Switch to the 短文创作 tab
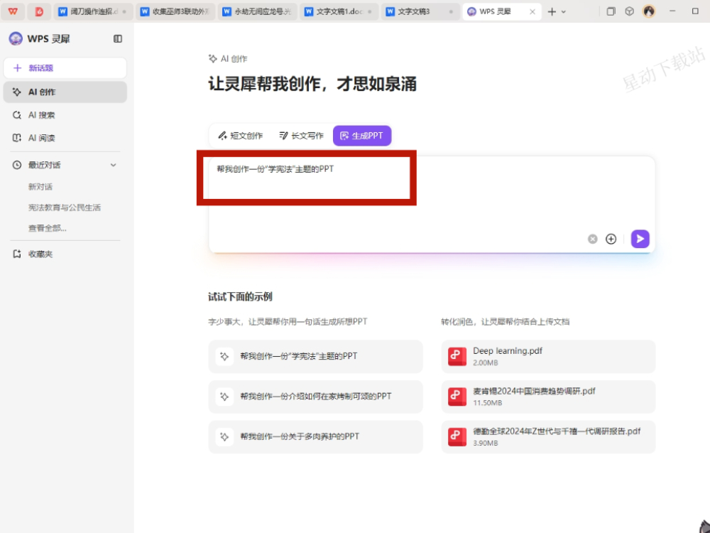The width and height of the screenshot is (710, 533). click(241, 136)
